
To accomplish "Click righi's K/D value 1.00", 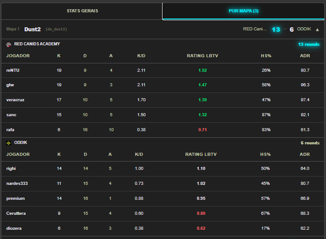I will 139,169.
